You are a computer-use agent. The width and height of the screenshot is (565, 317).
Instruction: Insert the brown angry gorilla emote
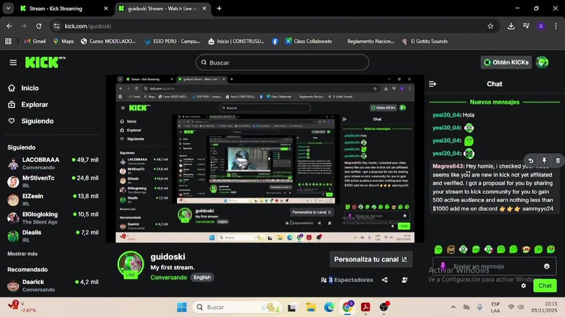451,250
